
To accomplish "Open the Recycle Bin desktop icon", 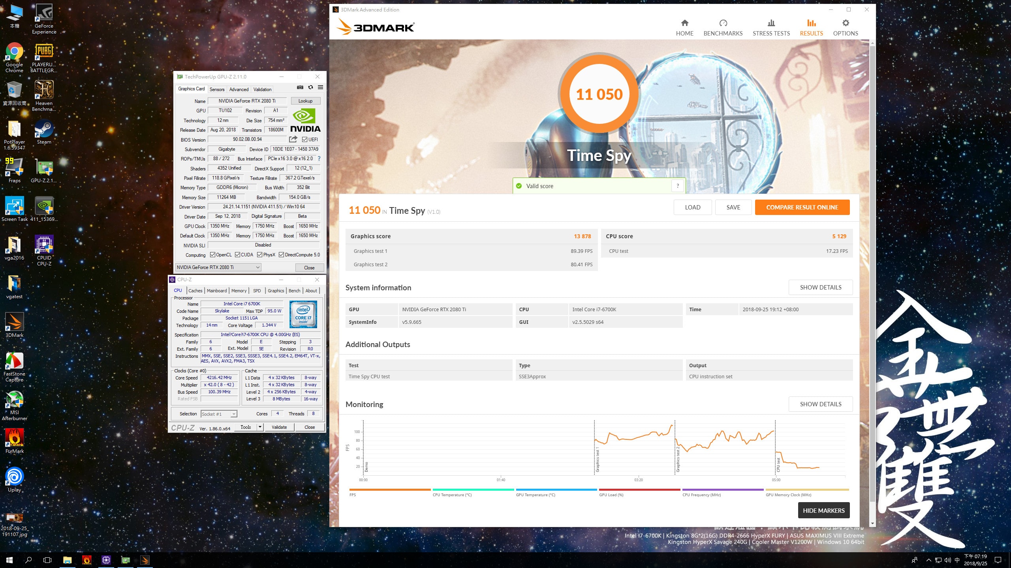I will click(14, 93).
